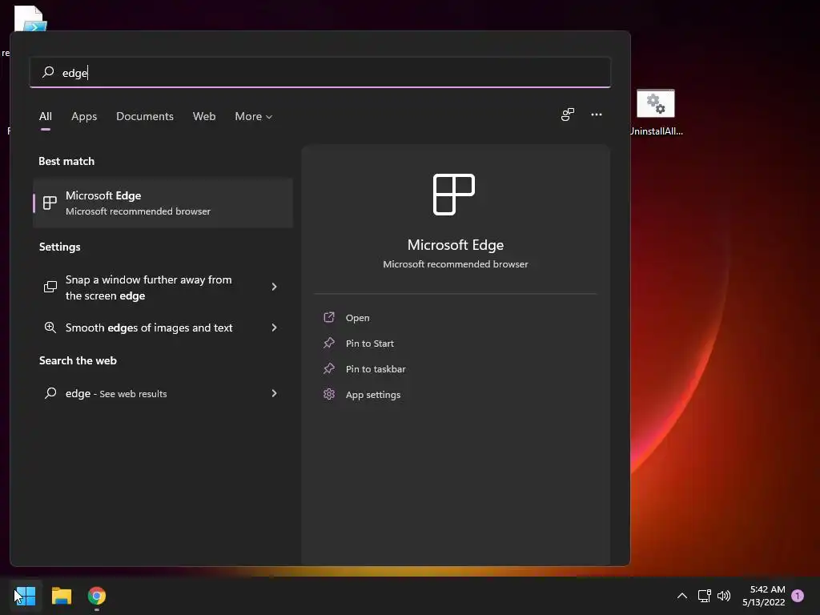Screen dimensions: 820x615
Task: Click the web search magnifier icon beside edge
Action: (x=50, y=393)
